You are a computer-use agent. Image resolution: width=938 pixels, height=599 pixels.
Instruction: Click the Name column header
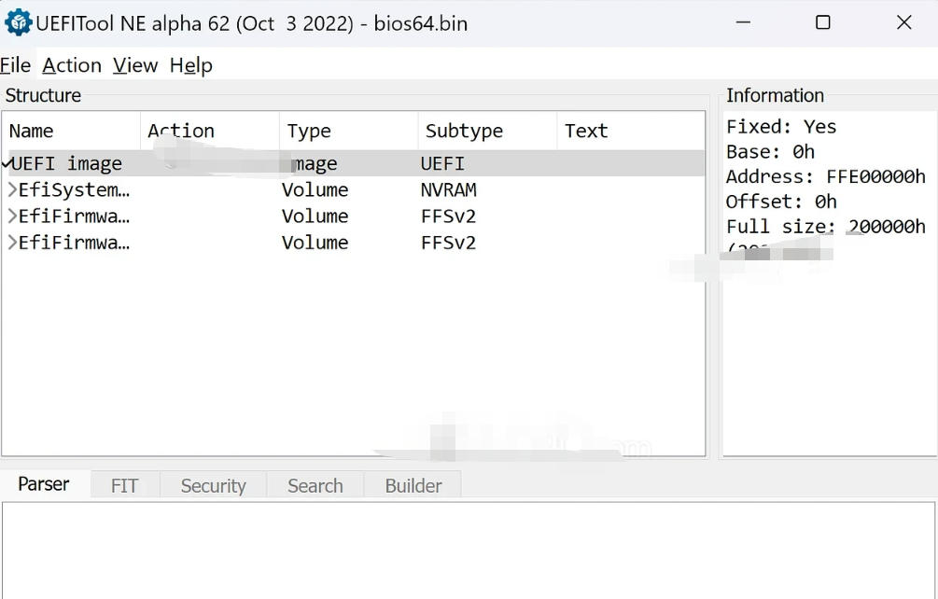[x=71, y=131]
